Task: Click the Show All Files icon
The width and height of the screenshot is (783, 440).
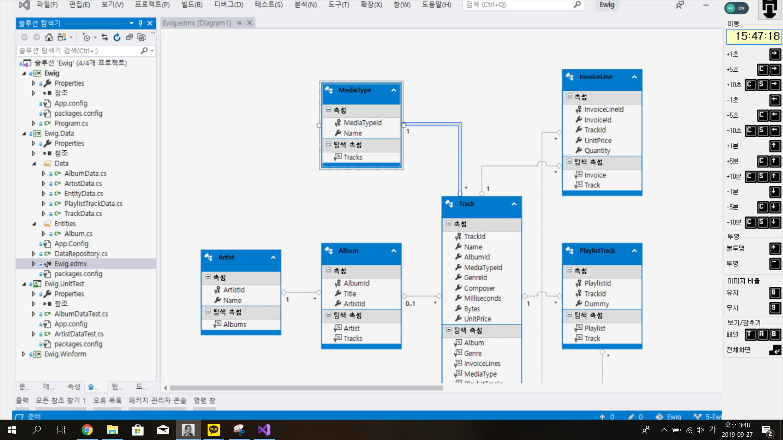Action: (x=142, y=37)
